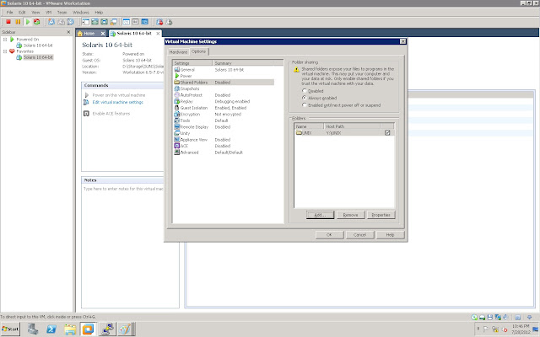Click the Reset toolbar icon
This screenshot has height=337, width=540.
37,22
